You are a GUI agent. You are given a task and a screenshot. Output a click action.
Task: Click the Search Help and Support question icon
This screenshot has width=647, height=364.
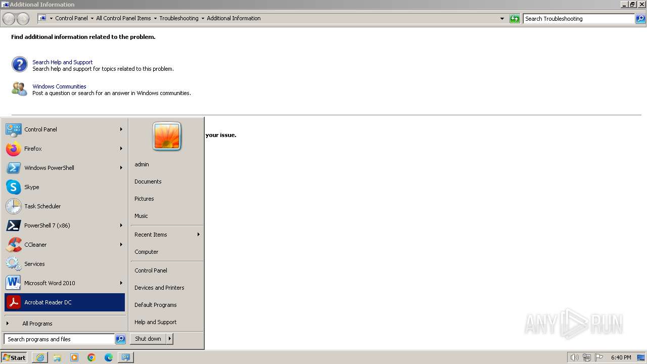tap(20, 65)
